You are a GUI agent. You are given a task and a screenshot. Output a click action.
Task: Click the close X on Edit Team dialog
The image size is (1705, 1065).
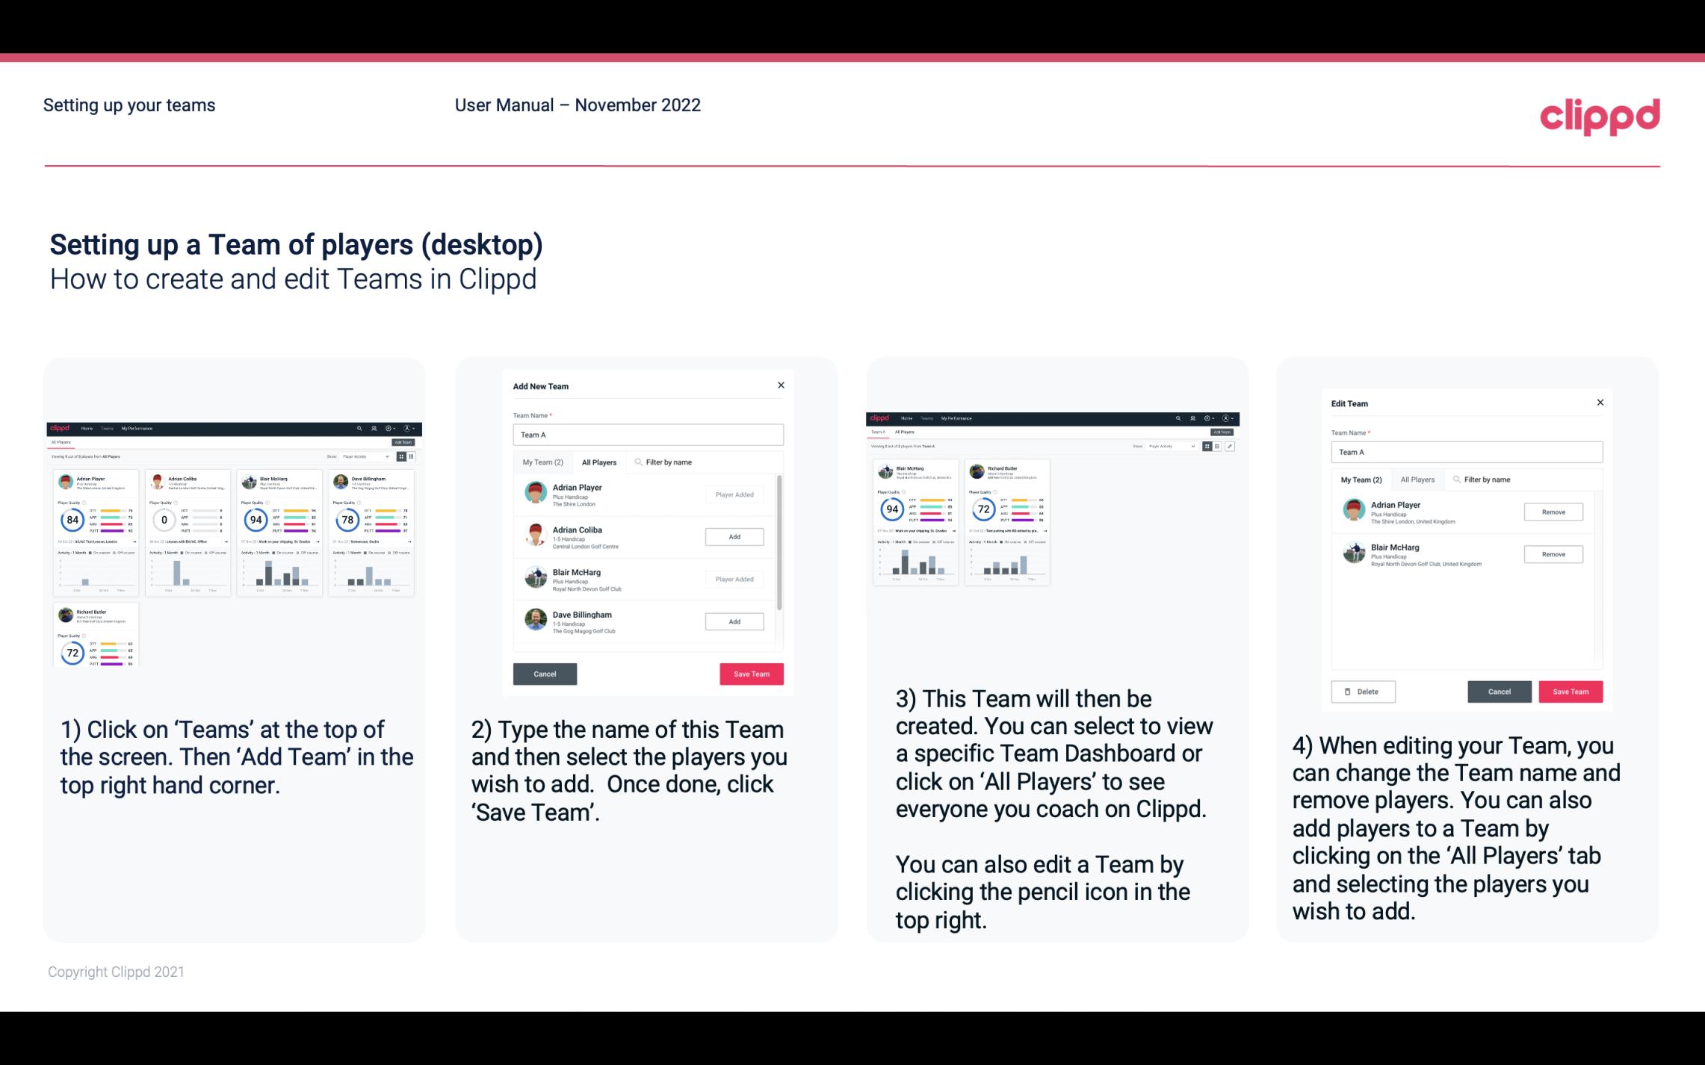[1600, 403]
